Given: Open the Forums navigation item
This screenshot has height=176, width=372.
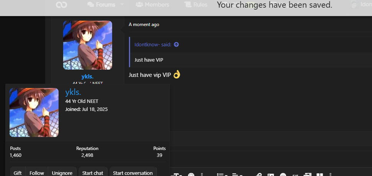Looking at the screenshot, I should [x=101, y=5].
